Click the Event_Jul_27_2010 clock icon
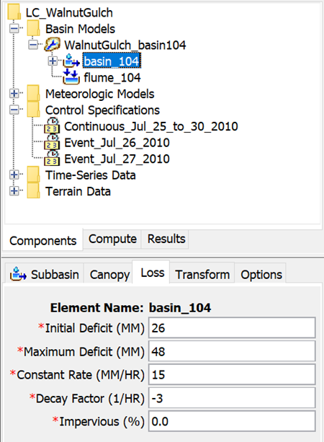The image size is (324, 442). pyautogui.click(x=52, y=158)
